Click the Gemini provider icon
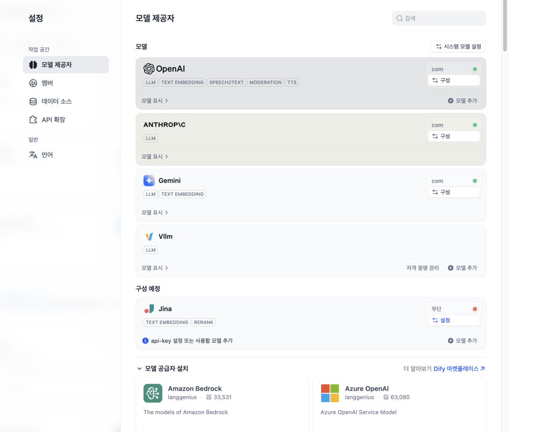Viewport: 549px width, 432px height. coord(149,181)
